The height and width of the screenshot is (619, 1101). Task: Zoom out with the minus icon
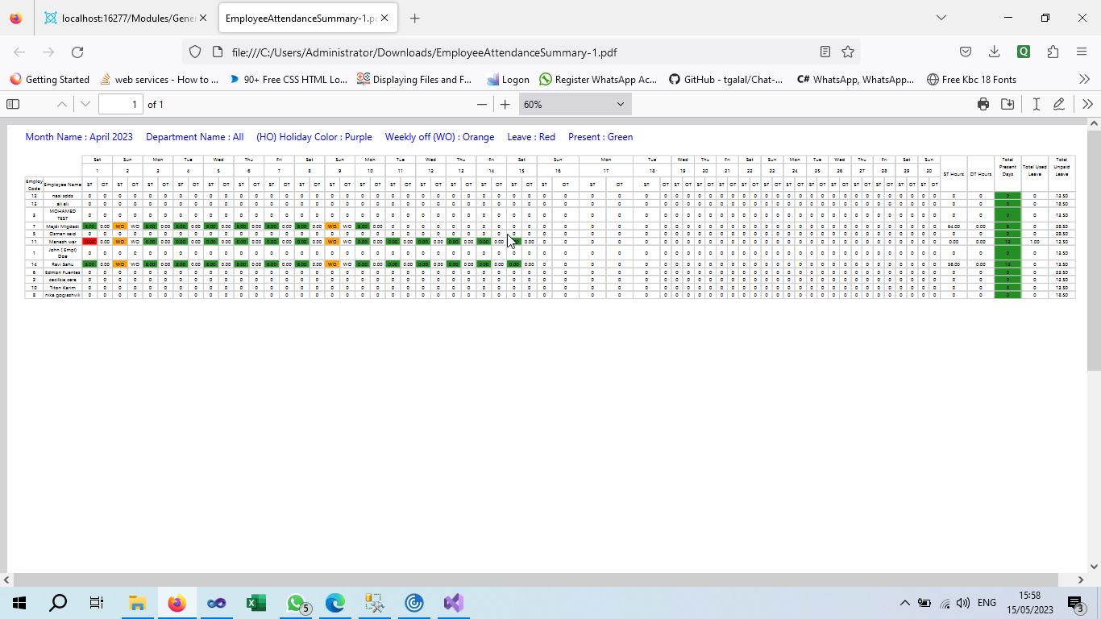(482, 104)
